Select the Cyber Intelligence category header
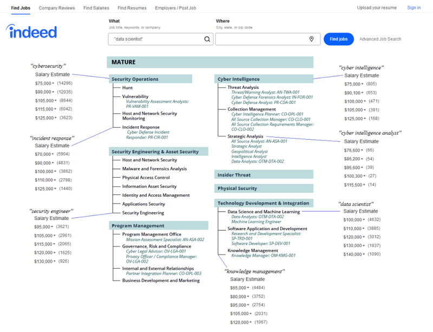The height and width of the screenshot is (332, 433). (x=239, y=79)
